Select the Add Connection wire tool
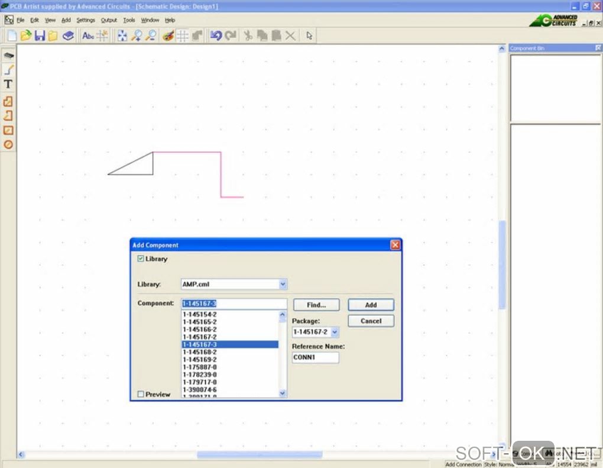 [8, 70]
